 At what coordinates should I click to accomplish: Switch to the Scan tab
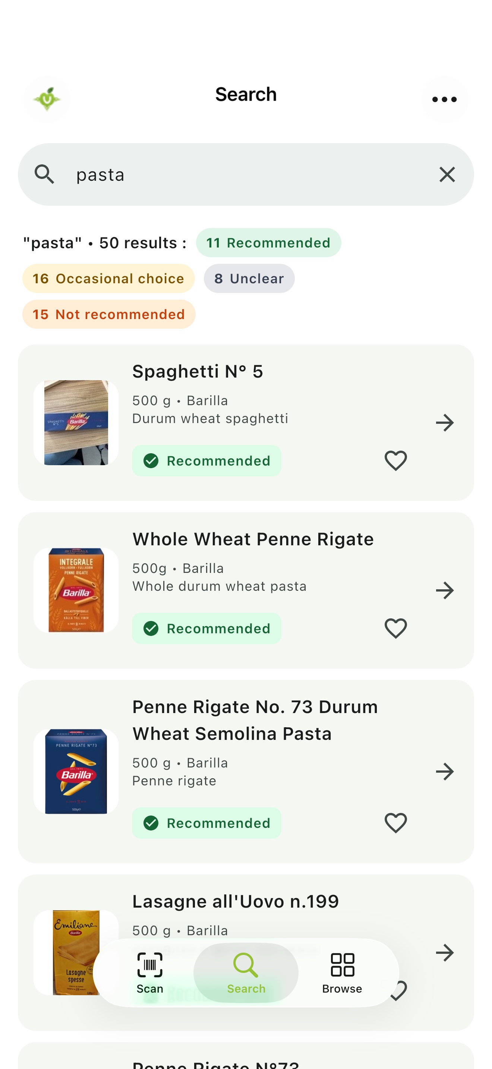click(x=150, y=973)
